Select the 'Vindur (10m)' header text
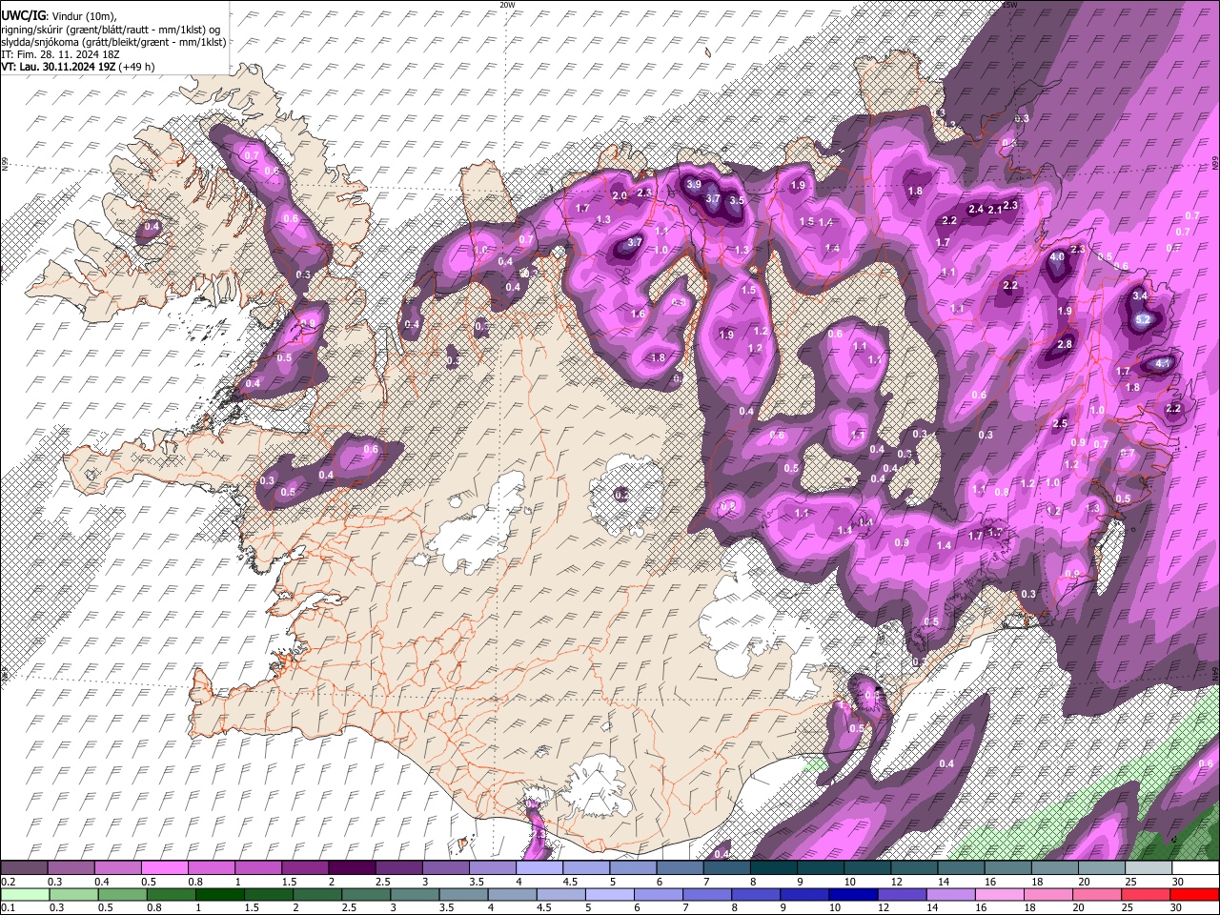1220x915 pixels. tap(82, 16)
